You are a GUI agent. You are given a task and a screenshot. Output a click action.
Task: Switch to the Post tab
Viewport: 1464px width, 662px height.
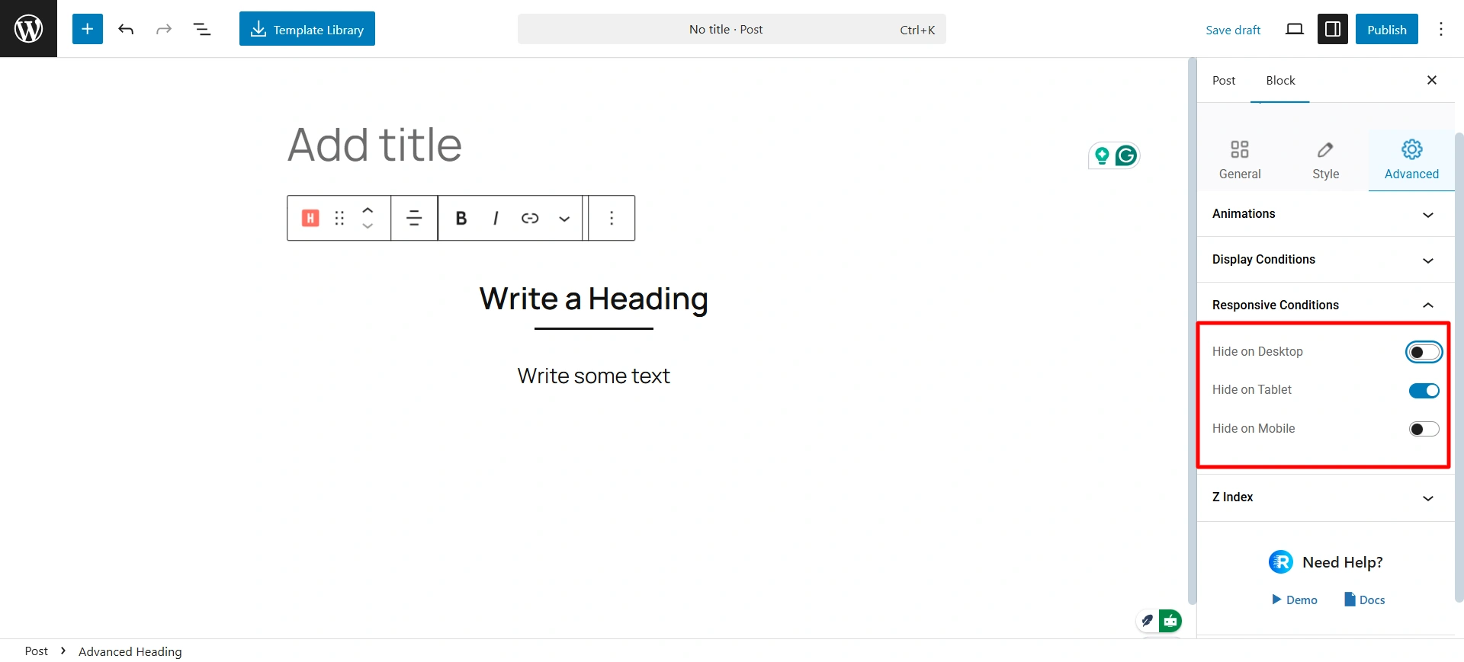pos(1224,81)
